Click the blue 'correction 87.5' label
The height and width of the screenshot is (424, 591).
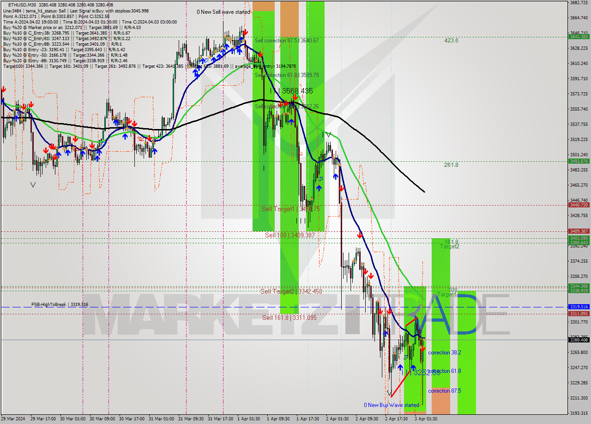coord(444,391)
